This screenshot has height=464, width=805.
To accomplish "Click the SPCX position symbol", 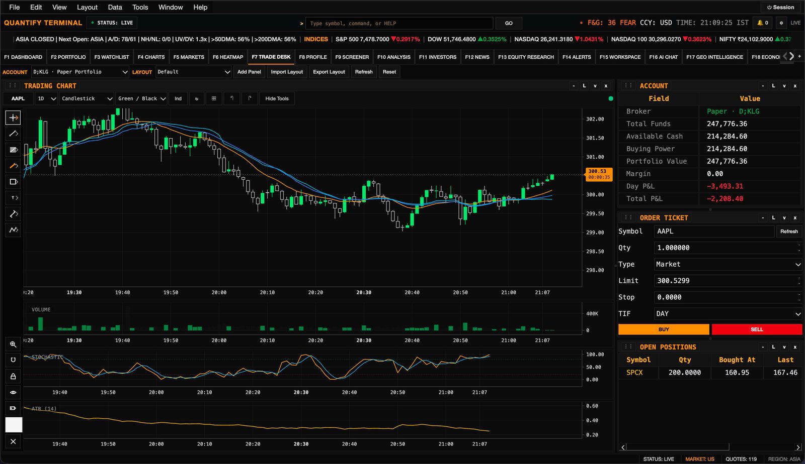I will tap(634, 373).
